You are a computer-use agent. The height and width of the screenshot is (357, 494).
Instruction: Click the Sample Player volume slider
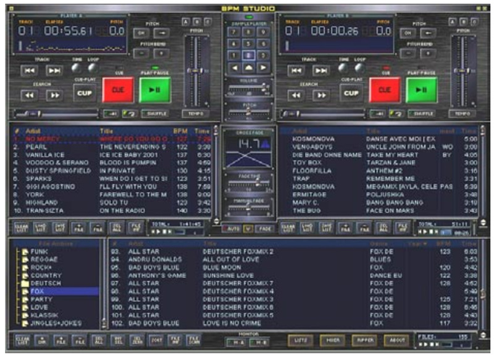[249, 88]
